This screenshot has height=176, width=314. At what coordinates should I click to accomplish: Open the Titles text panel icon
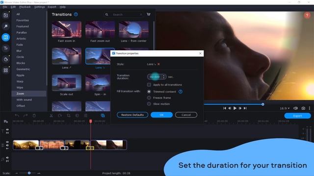(5, 48)
